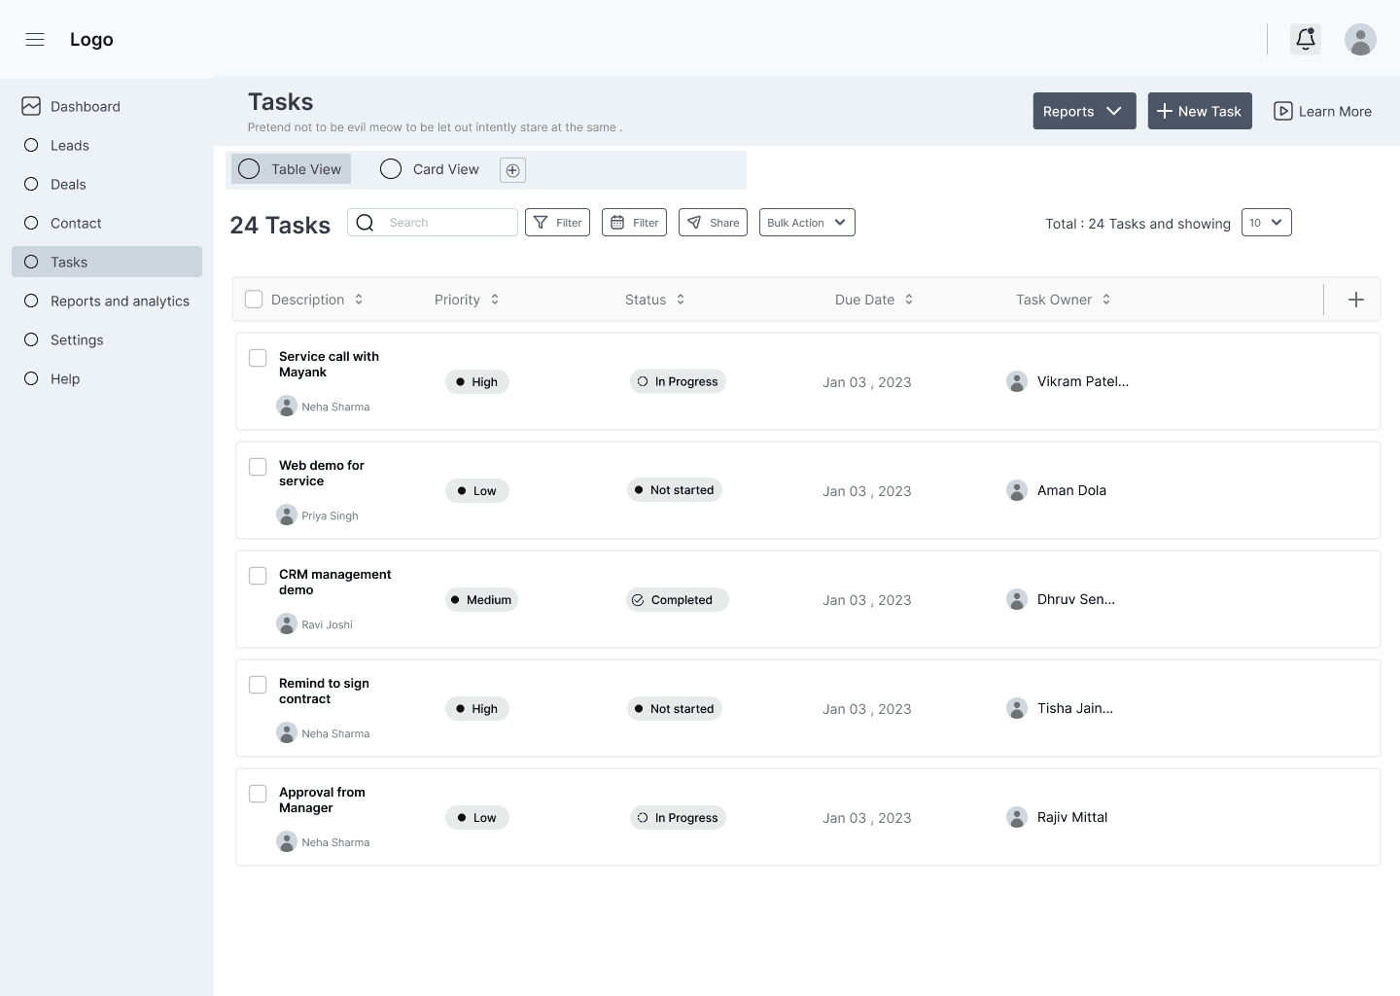
Task: Open the Web demo for service task
Action: pos(322,473)
